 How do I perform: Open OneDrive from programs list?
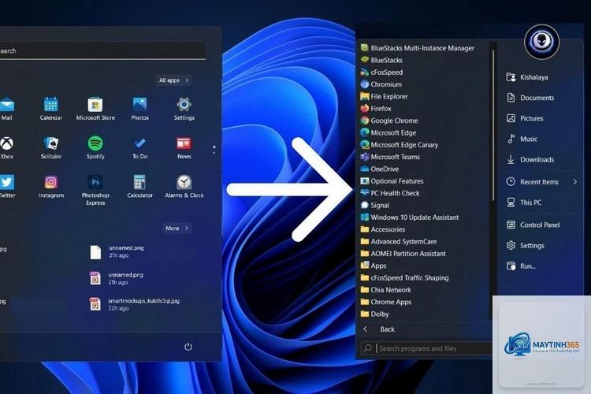379,169
